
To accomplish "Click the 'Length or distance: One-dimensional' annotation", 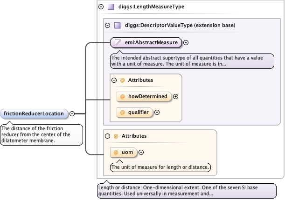I will (x=187, y=191).
